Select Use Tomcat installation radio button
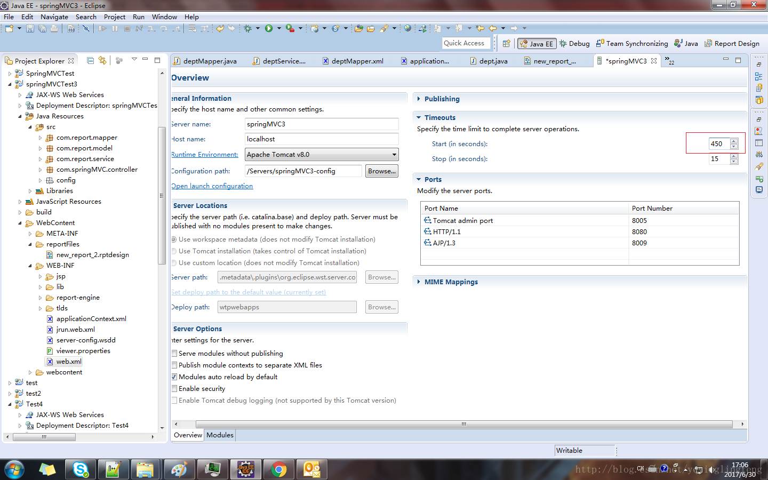Screen dimensions: 768x480 point(174,251)
